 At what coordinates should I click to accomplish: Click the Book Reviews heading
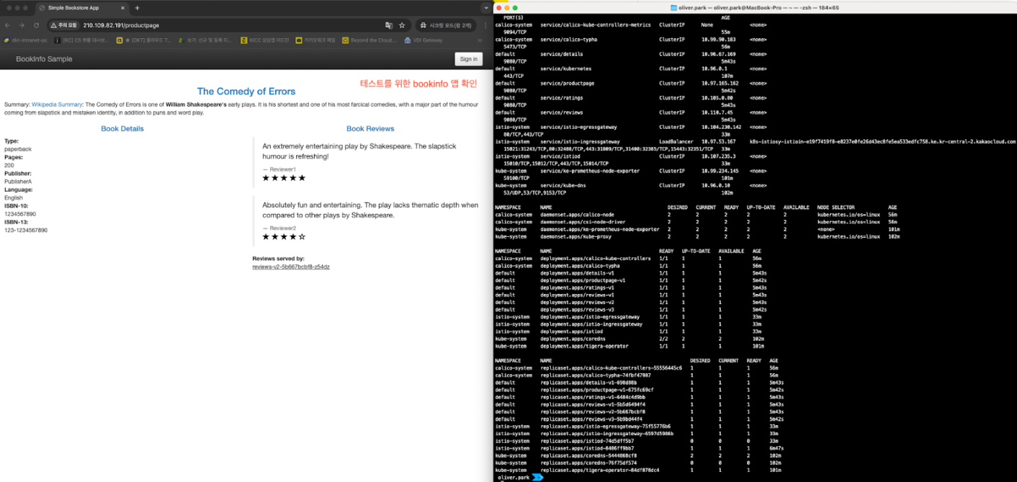tap(370, 129)
